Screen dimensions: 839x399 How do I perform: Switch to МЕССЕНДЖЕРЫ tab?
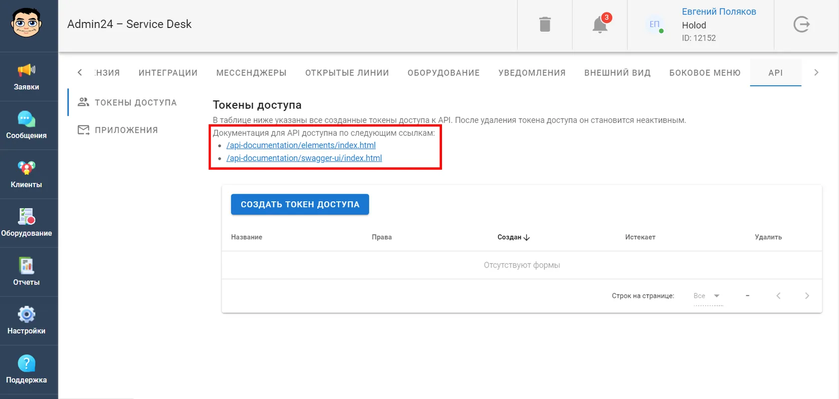point(251,73)
